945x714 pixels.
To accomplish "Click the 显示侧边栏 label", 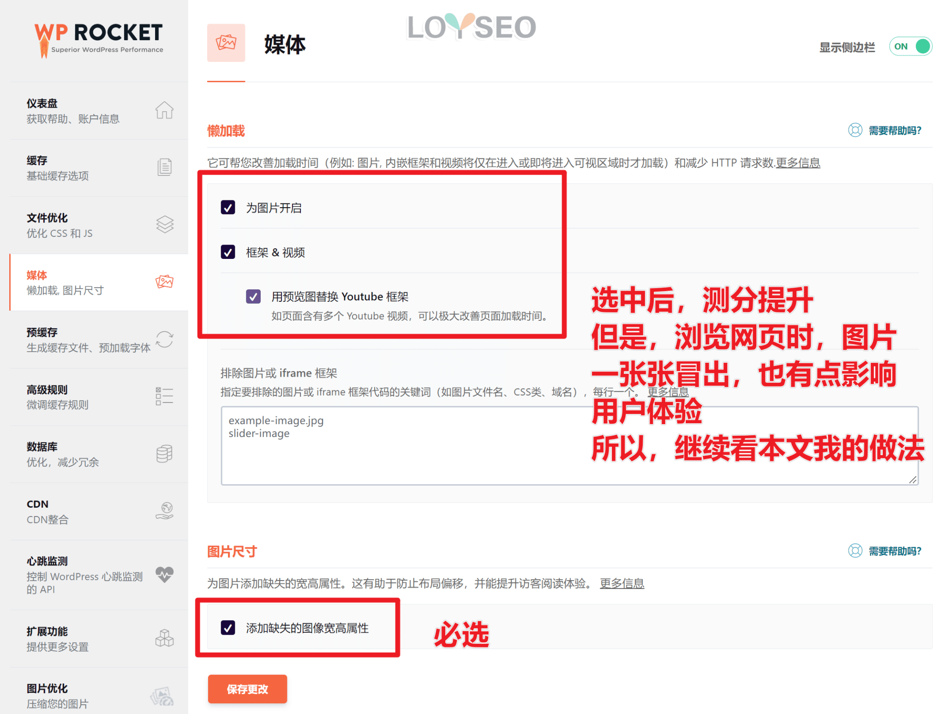I will tap(847, 48).
